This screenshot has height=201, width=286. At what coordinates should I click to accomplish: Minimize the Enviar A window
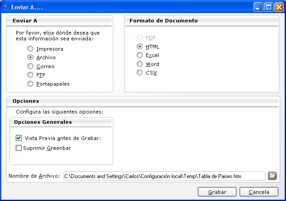(258, 7)
